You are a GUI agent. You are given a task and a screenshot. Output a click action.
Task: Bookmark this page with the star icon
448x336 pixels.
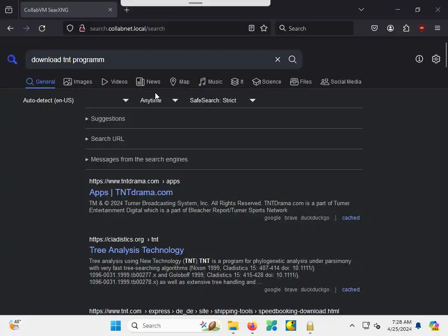coord(264,28)
